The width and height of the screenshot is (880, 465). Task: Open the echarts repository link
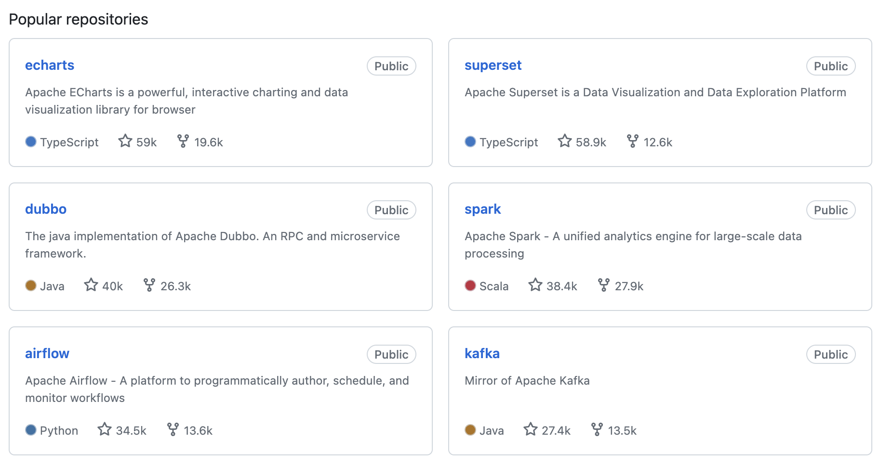click(50, 65)
